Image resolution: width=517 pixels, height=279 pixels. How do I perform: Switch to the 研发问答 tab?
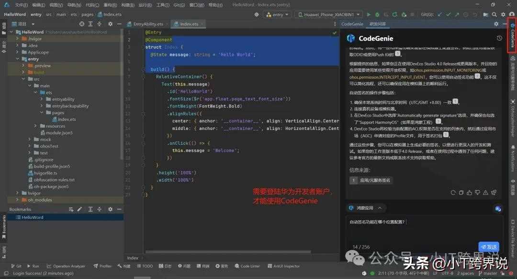[378, 24]
